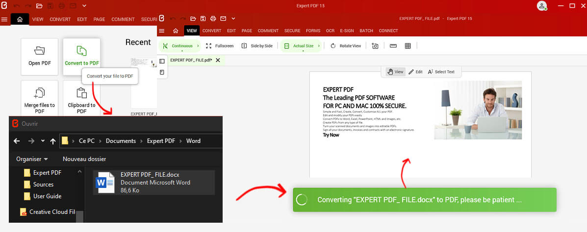Open the hamburger menu in the EXPERT PDF_ FILE.pdf window
This screenshot has width=587, height=232.
162,31
